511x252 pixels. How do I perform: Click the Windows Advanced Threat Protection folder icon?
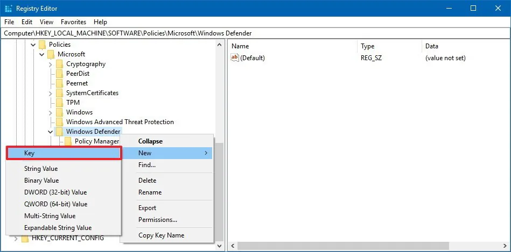(x=59, y=122)
